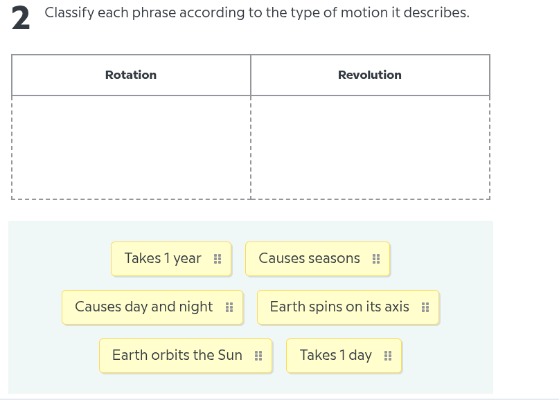Click the empty drop zone under Rotation
This screenshot has width=559, height=400.
point(131,147)
